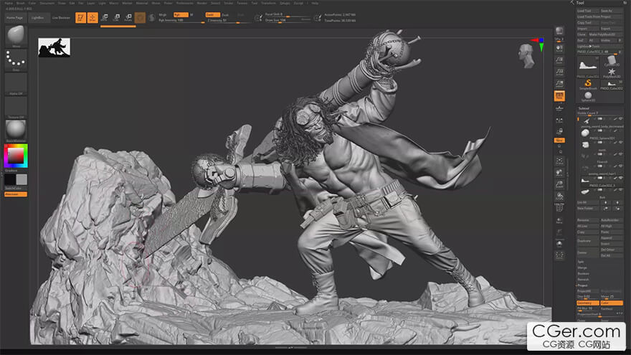Screen dimensions: 631x355
Task: Pick a color in the color picker square
Action: pyautogui.click(x=16, y=156)
